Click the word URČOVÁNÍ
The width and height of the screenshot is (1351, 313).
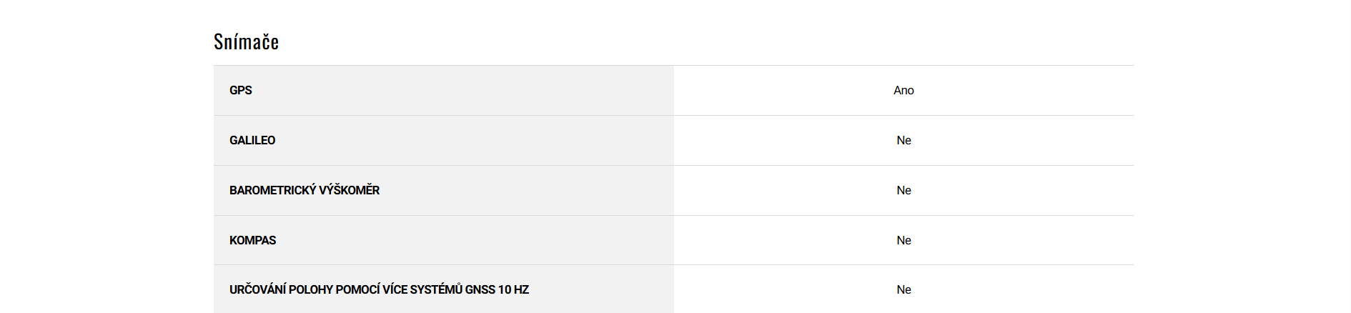click(x=257, y=290)
